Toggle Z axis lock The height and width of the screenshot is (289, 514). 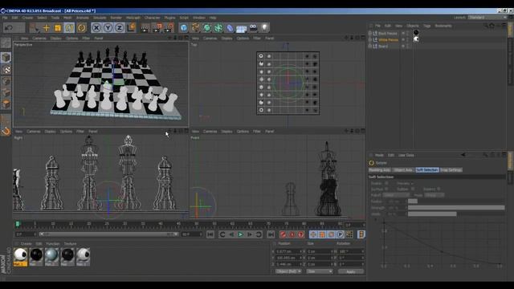tap(120, 28)
